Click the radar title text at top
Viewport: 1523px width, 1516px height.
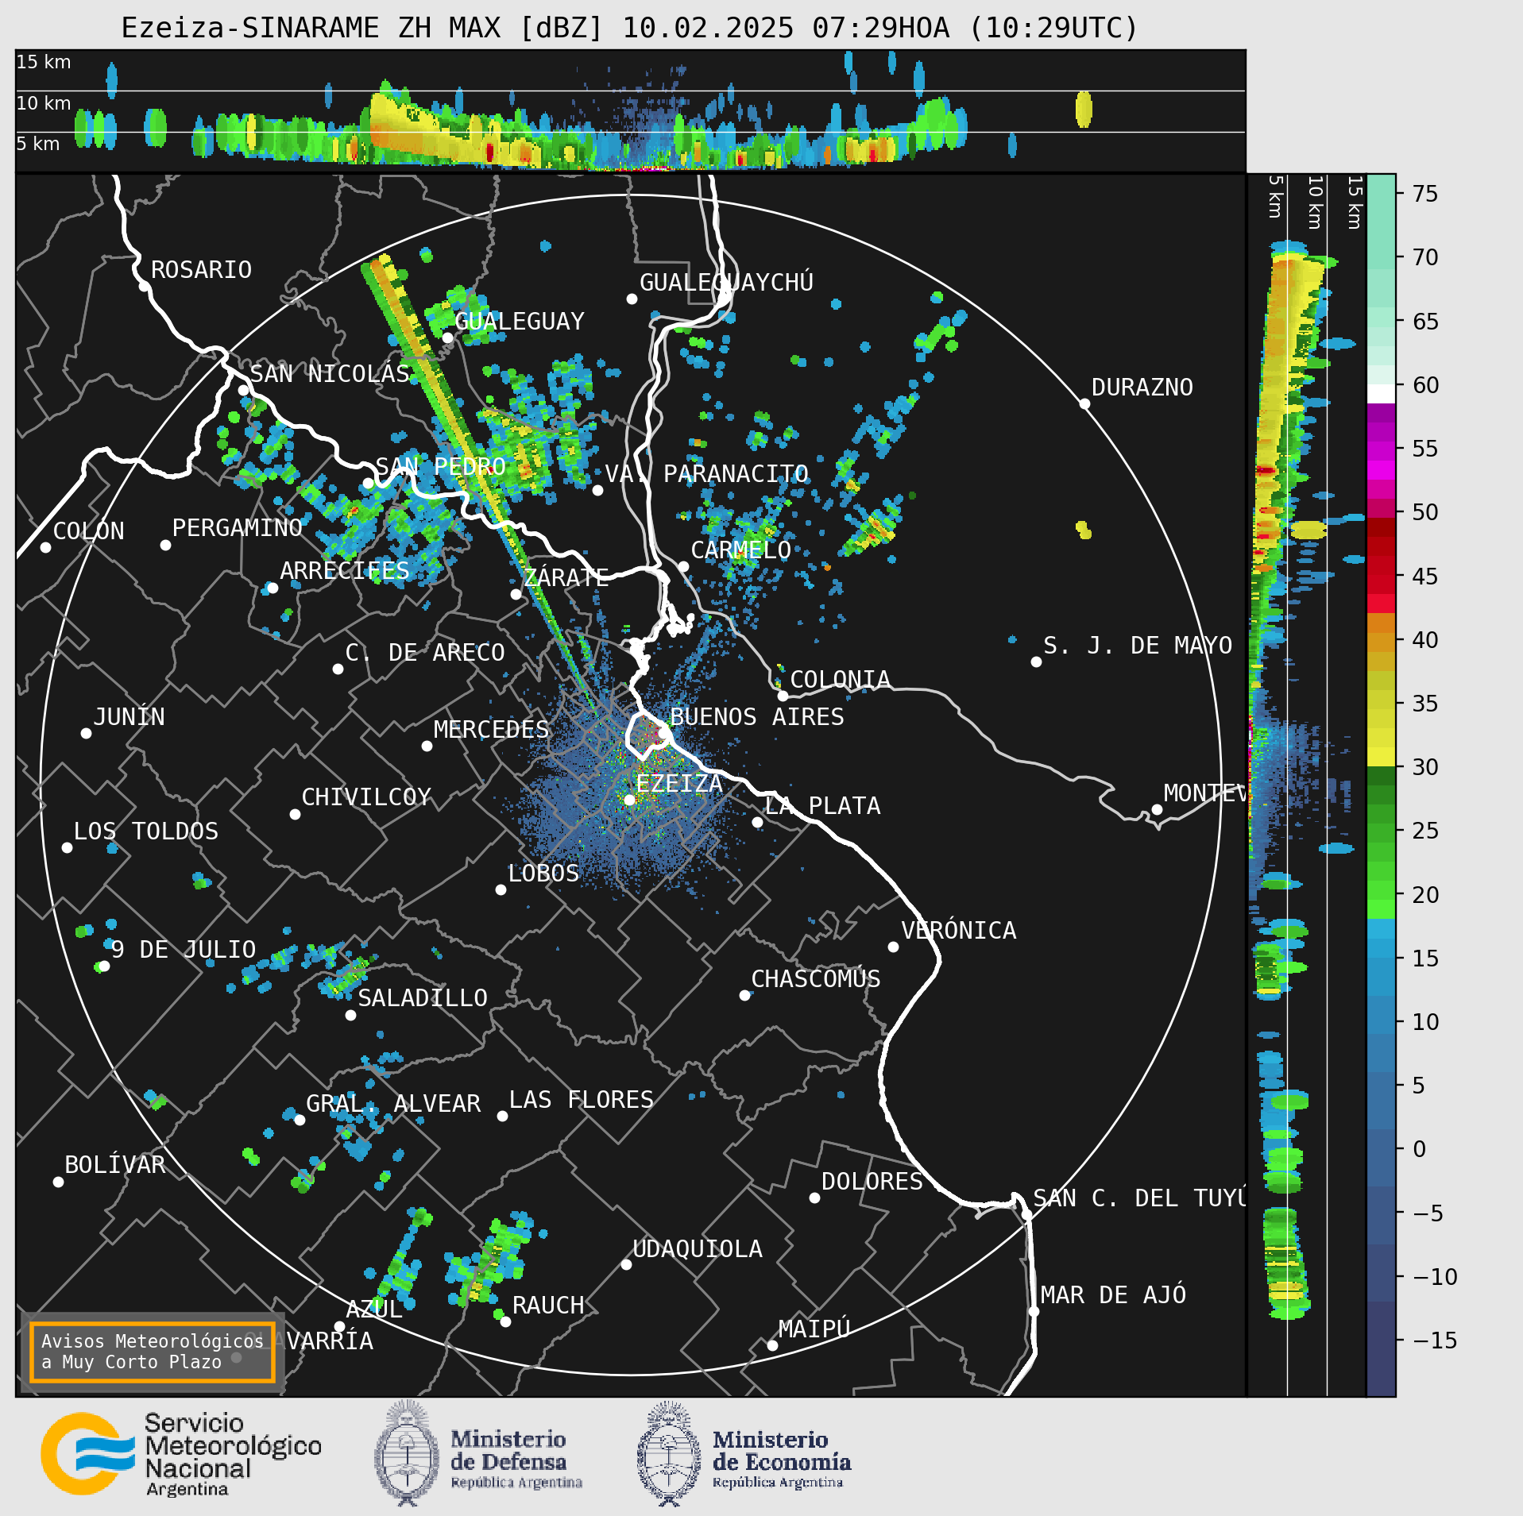tap(629, 28)
